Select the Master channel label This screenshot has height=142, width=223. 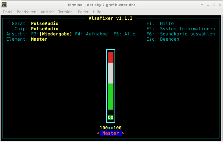(x=111, y=133)
